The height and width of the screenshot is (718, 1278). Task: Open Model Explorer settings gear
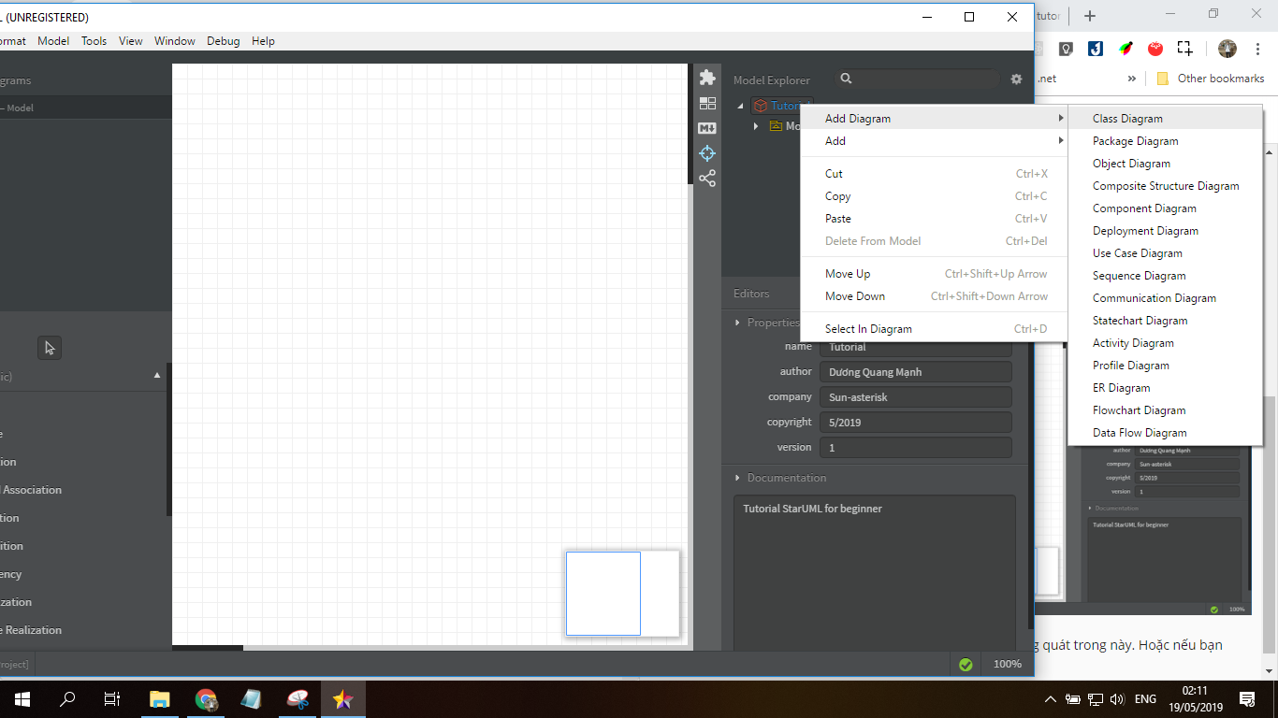(1016, 79)
